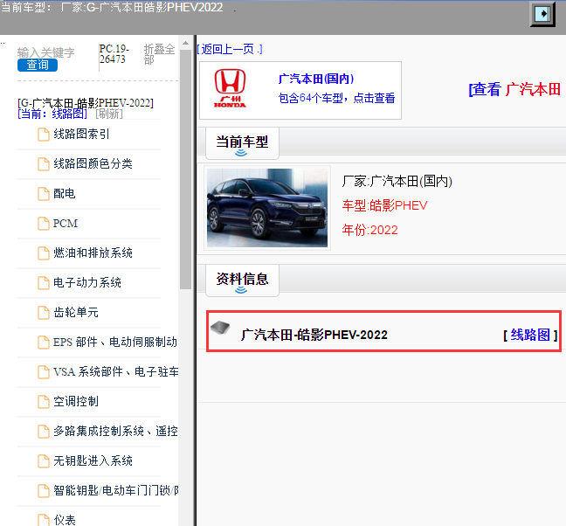This screenshot has height=526, width=566.
Task: Open the 配电 tree item
Action: click(65, 193)
